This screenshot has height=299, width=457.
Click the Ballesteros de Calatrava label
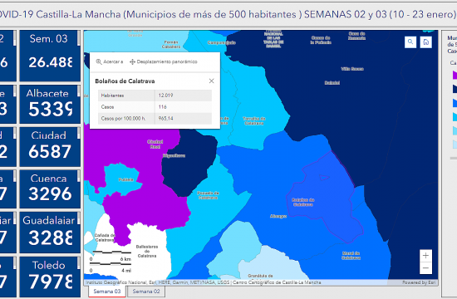pyautogui.click(x=147, y=251)
